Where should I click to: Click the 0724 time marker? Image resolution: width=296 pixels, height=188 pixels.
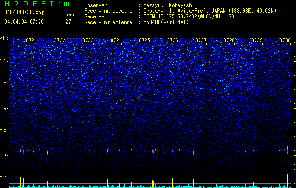(116, 40)
